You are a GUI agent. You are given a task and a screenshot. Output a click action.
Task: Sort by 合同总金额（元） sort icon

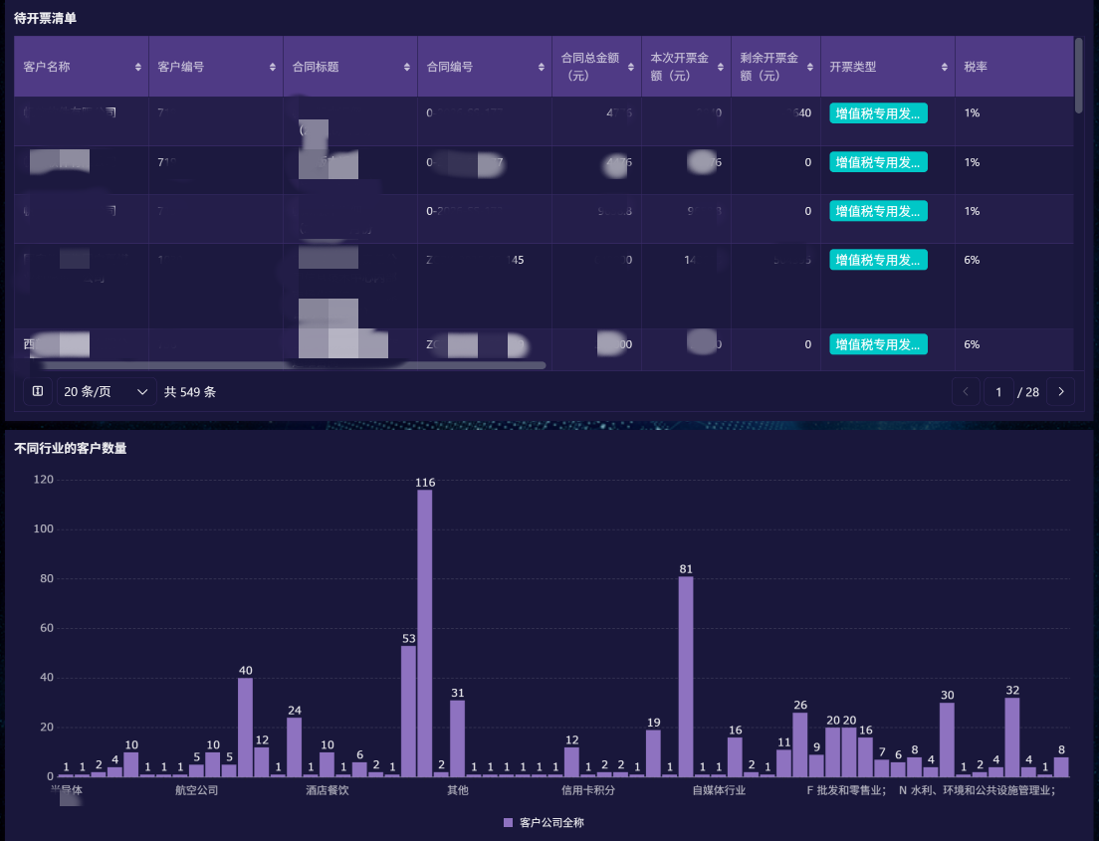coord(631,68)
